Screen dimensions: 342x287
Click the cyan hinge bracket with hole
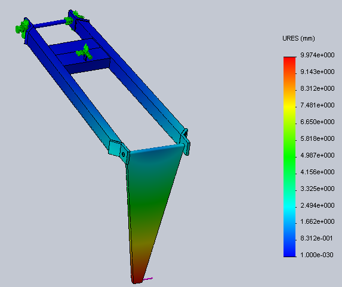tap(119, 152)
